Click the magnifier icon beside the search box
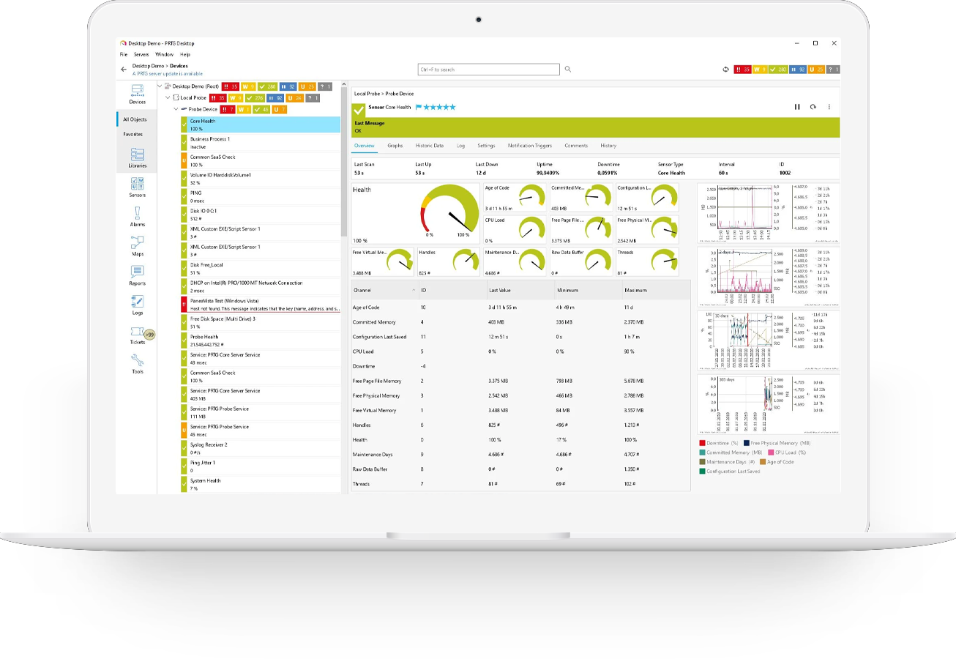The image size is (956, 659). (568, 69)
